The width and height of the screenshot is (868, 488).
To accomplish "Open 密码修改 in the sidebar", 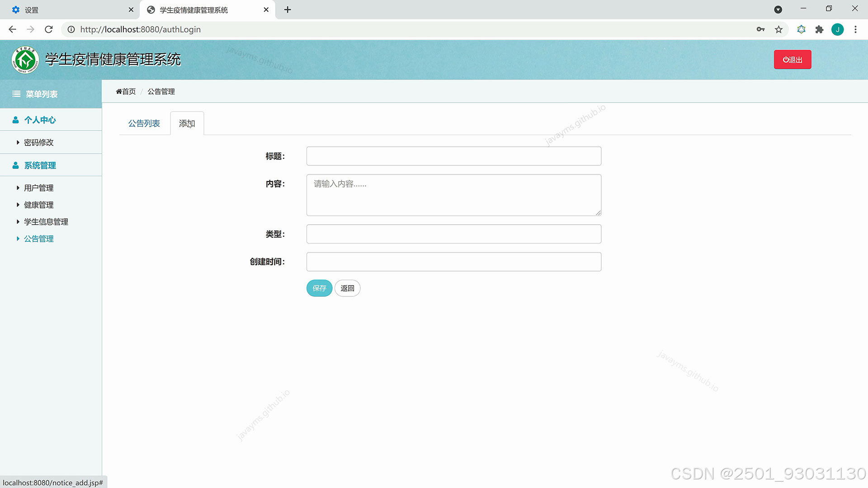I will click(x=38, y=142).
